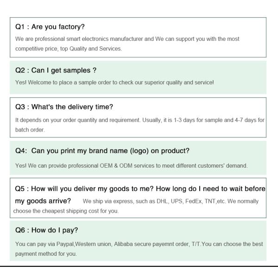Select the 'Q6 : How do I pay?' heading

[46, 230]
